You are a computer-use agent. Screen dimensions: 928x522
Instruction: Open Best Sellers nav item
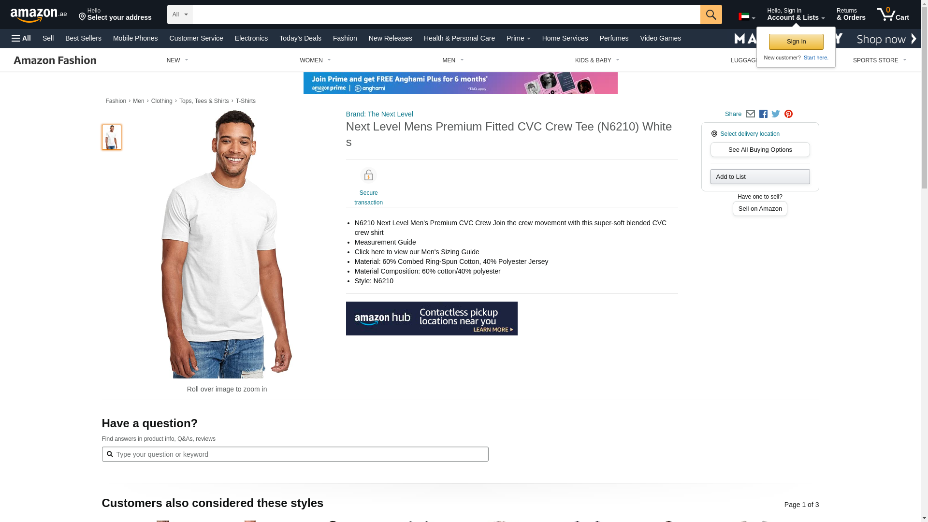[x=83, y=38]
